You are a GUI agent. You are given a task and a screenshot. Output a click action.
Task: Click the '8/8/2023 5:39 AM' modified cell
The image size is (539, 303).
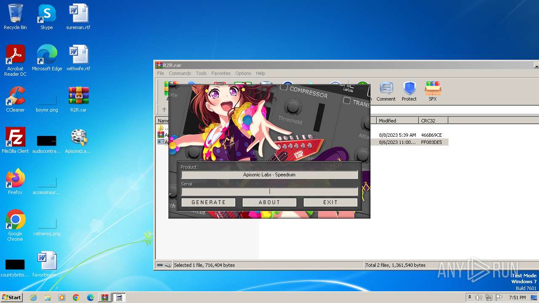tap(397, 135)
